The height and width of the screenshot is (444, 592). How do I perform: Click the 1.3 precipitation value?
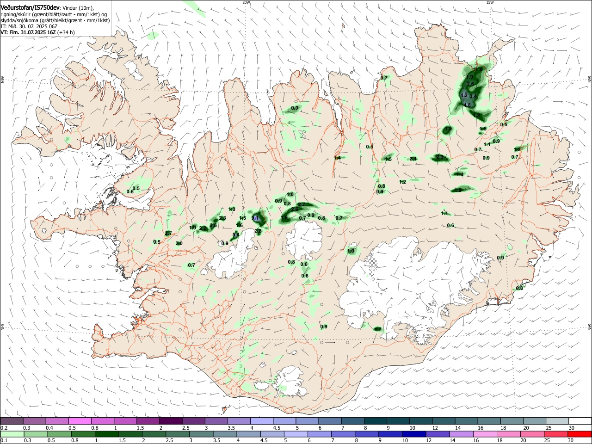(232, 210)
